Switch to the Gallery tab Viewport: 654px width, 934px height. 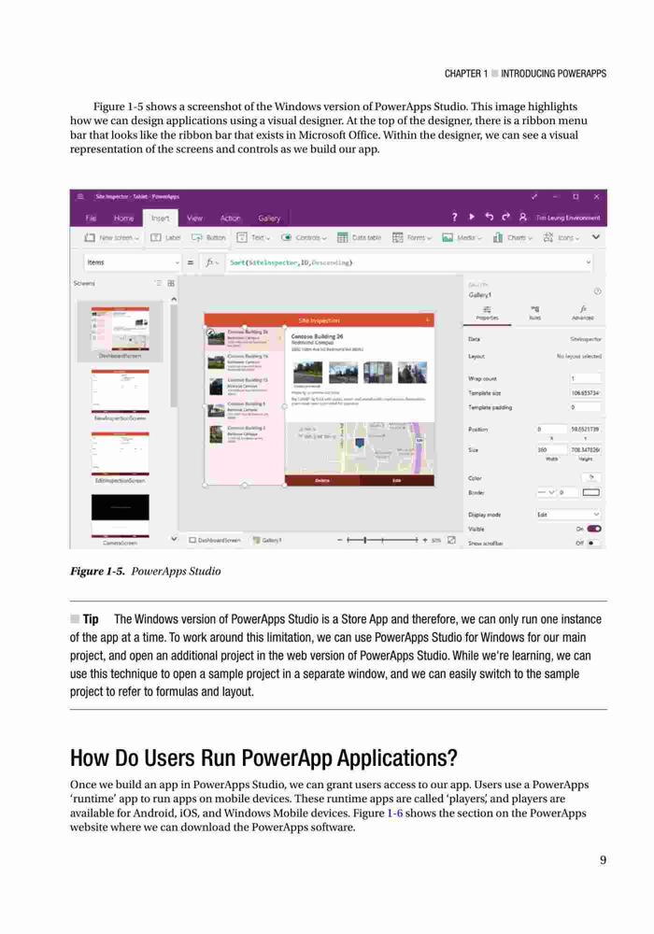269,218
